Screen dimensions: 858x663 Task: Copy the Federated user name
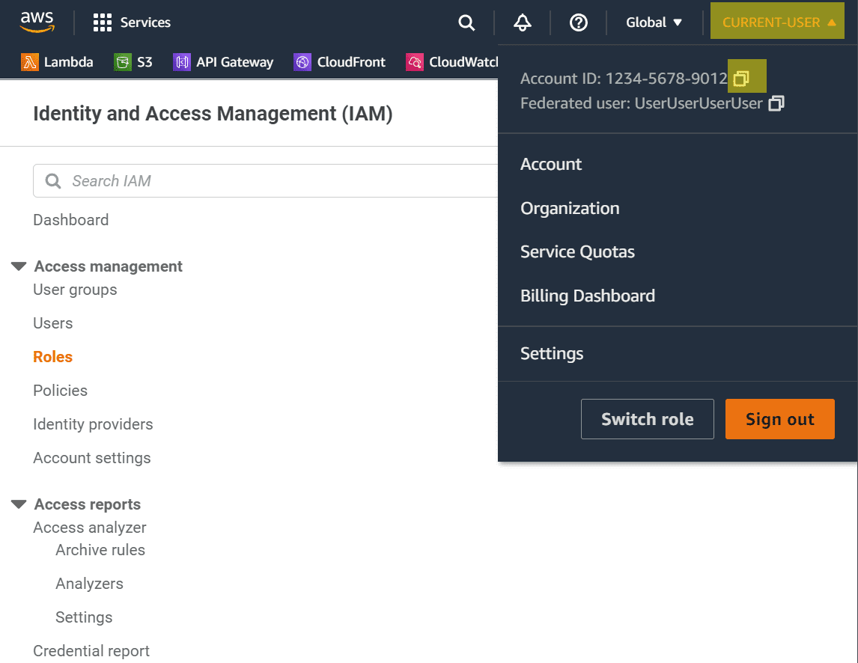pos(776,103)
